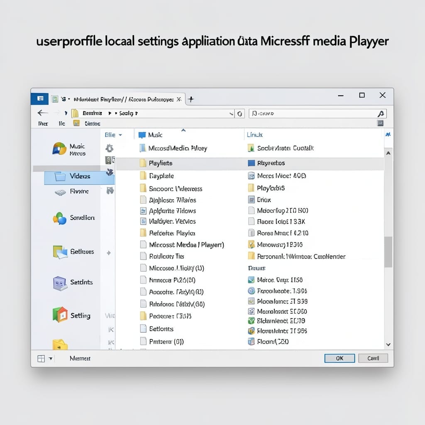Screen dimensions: 425x425
Task: Click the Linux column header
Action: click(x=255, y=135)
